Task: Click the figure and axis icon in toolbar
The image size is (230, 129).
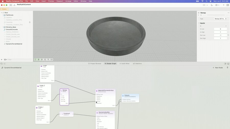Action: pyautogui.click(x=212, y=5)
